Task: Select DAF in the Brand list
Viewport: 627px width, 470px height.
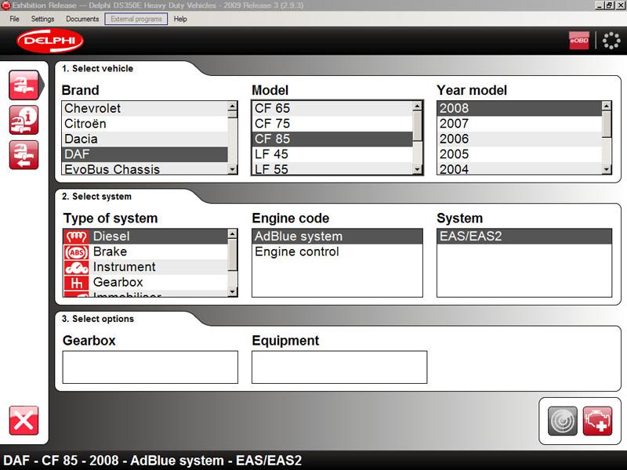Action: pos(145,154)
